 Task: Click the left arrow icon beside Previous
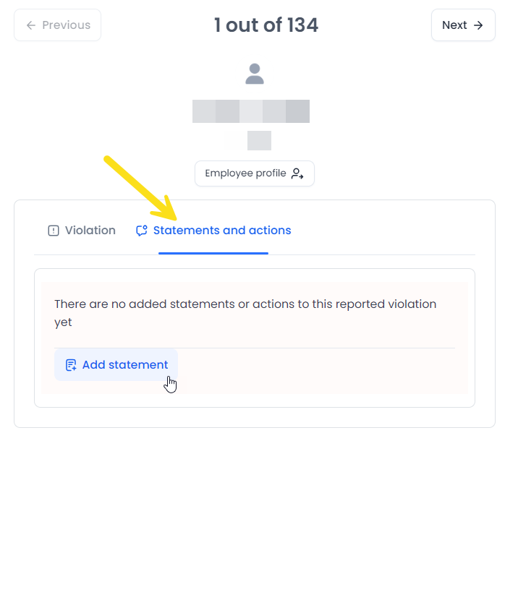(x=31, y=25)
